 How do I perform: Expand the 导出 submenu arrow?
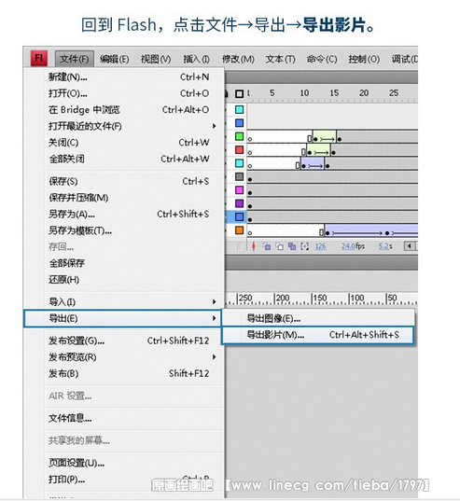[x=215, y=318]
